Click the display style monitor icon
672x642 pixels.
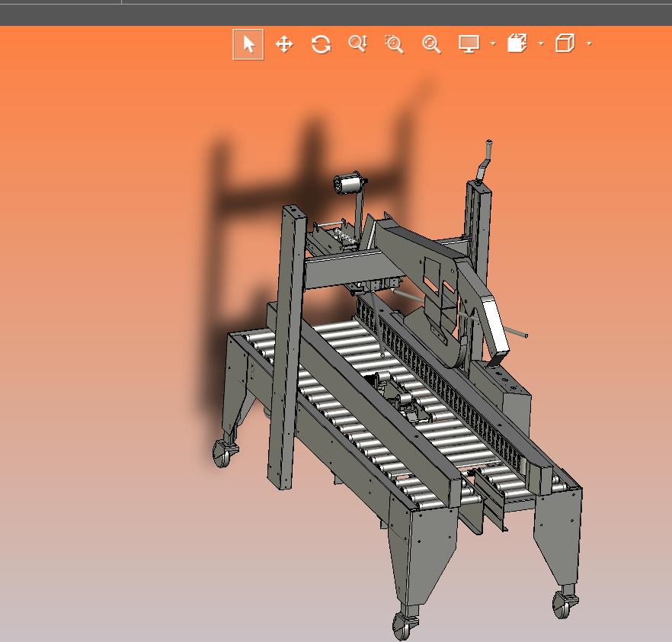(469, 43)
